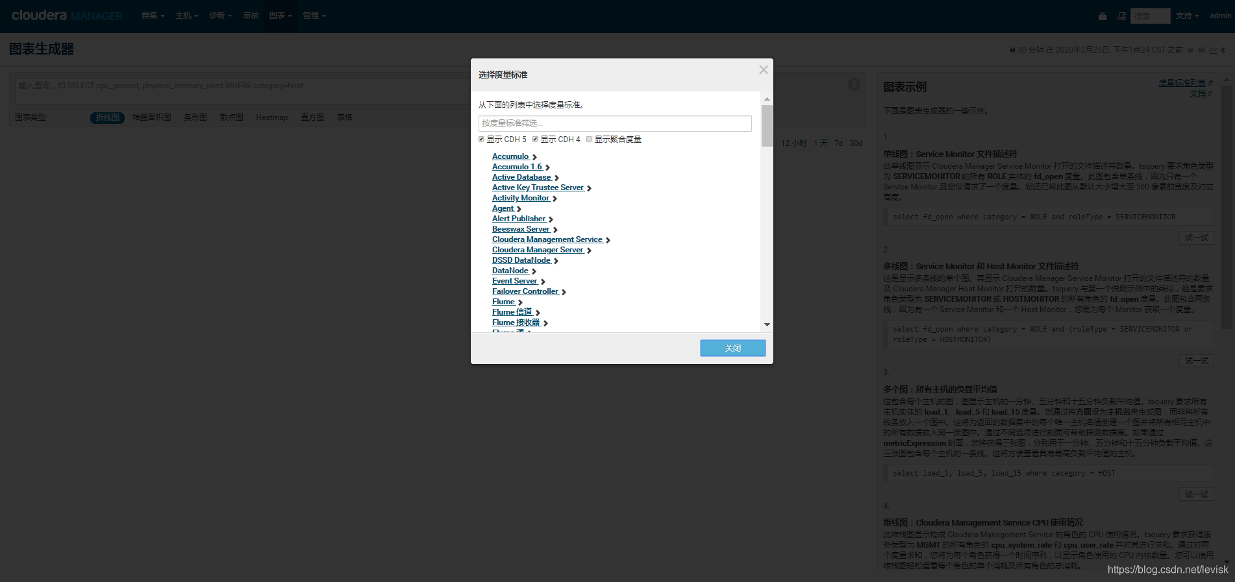Click 试一试 under SERVICEMONITOR fd_open example

[x=1196, y=237]
